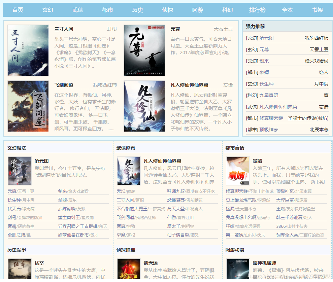Screen dimensions: 333x282
Task: Open the large 凡人修仙 featured cover
Action: (144, 106)
